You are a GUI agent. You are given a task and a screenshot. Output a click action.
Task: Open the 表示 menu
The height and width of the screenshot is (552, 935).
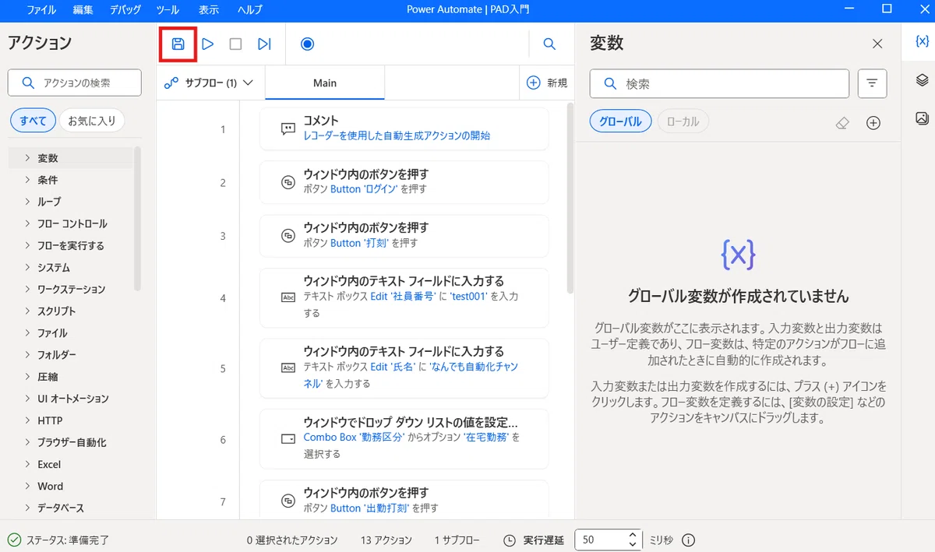click(208, 10)
